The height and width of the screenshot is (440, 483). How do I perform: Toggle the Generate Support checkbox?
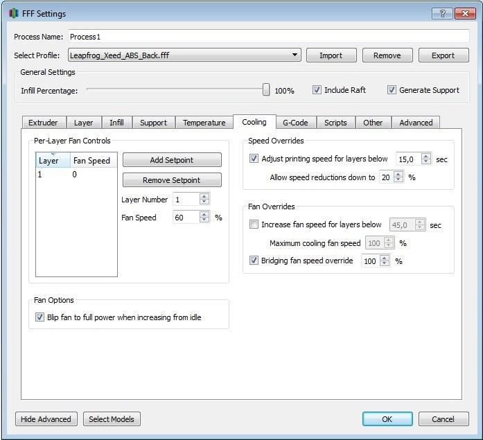[x=392, y=90]
